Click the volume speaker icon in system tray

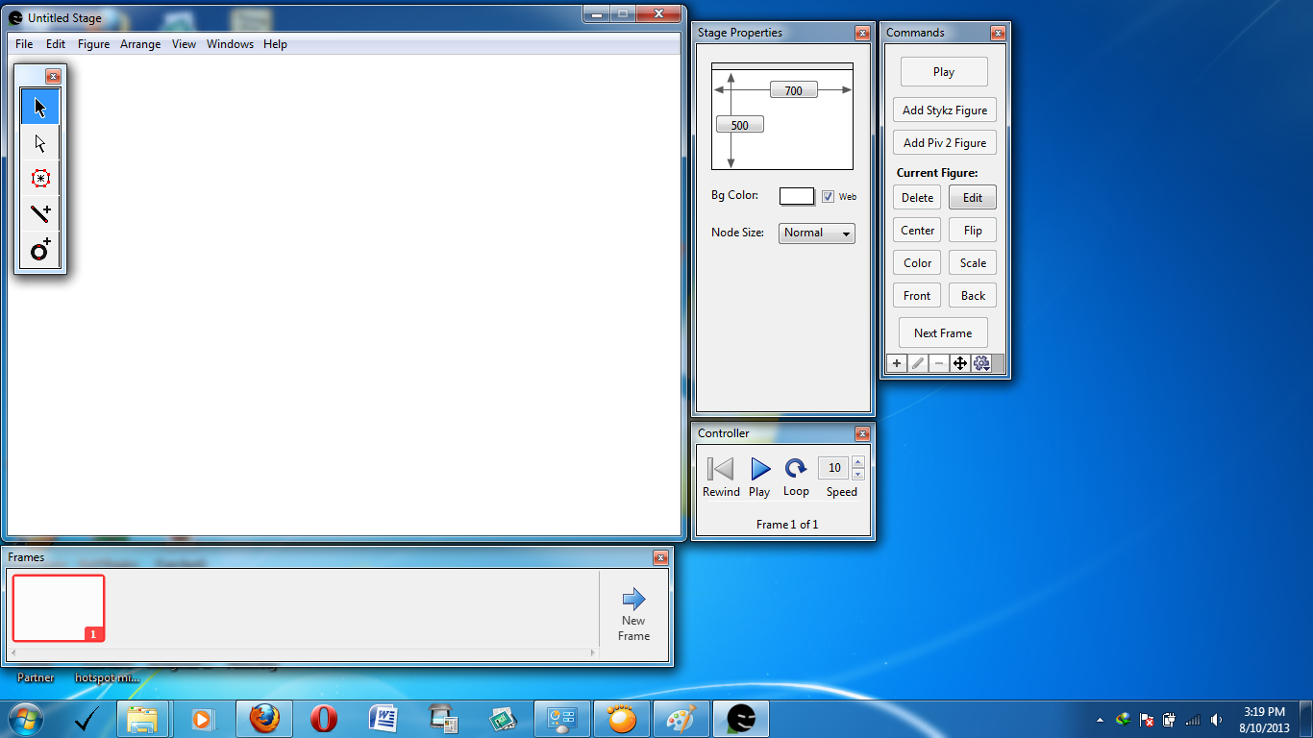point(1217,720)
